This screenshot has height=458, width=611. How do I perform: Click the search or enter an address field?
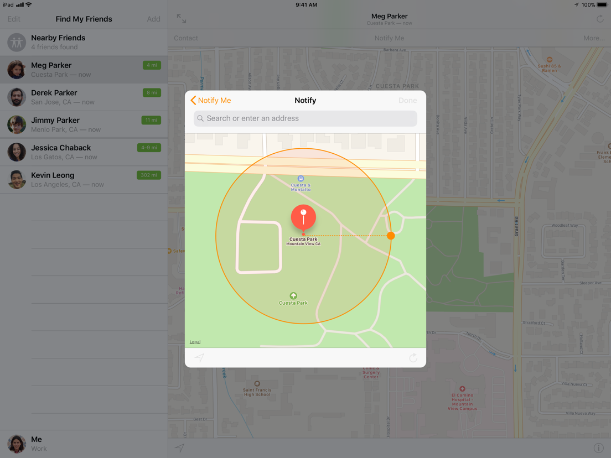click(305, 118)
